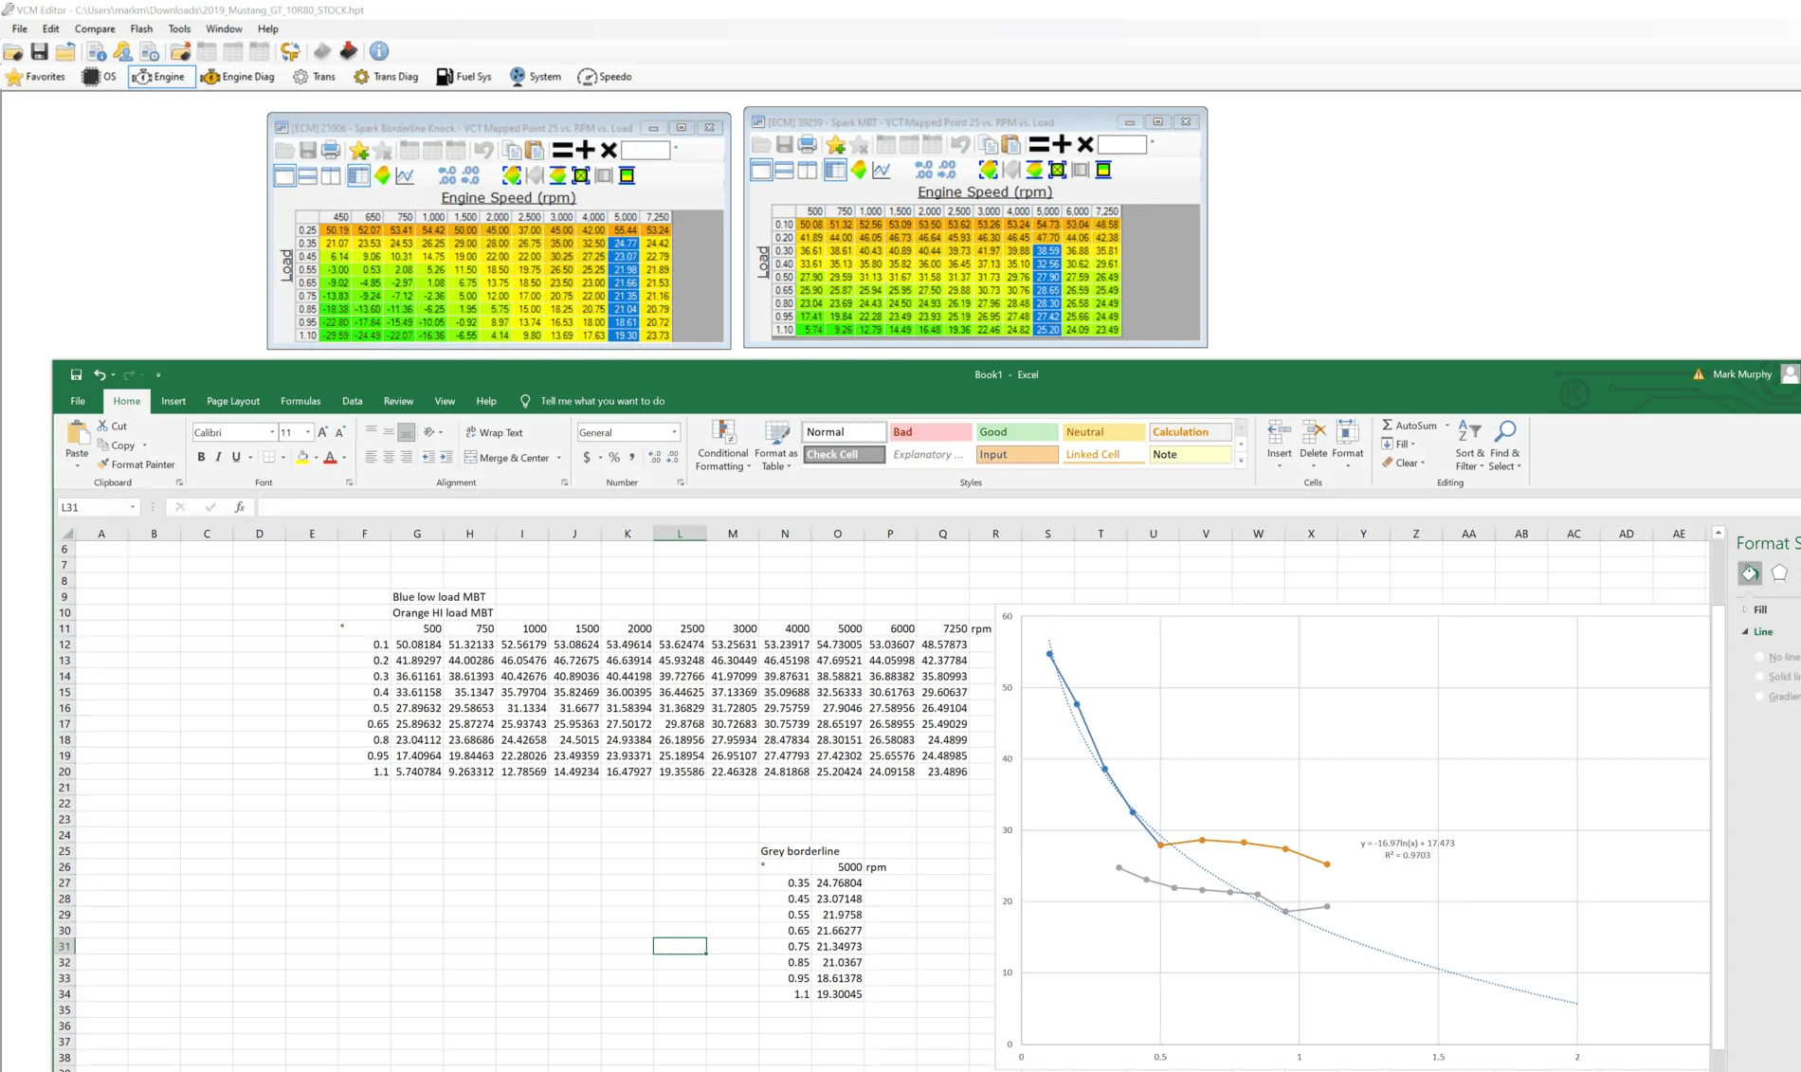Click the value box in Spark MBT window toolbar
This screenshot has height=1072, width=1801.
coord(1122,144)
